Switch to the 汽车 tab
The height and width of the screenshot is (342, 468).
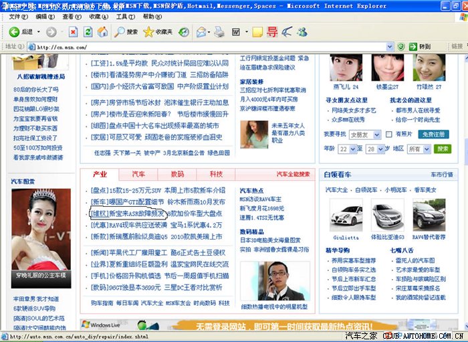click(x=138, y=174)
